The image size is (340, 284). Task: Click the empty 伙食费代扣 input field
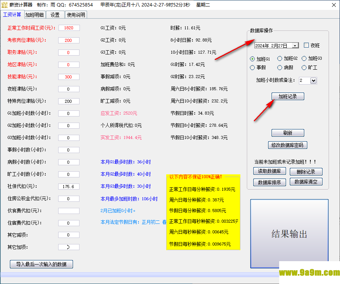69,211
